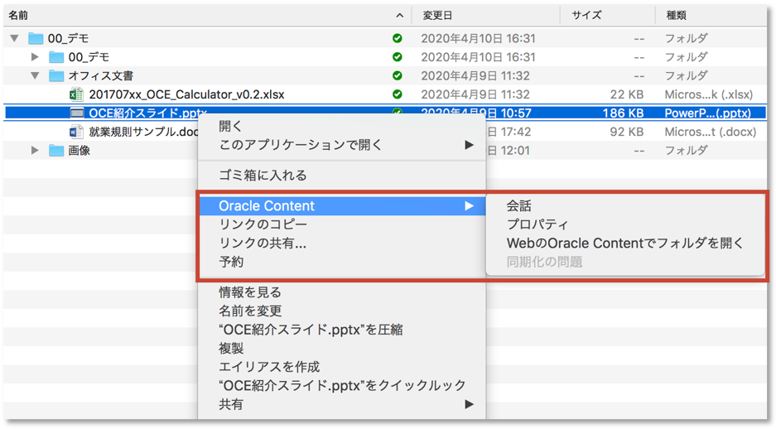Collapse the top-level 00_デモ folder triangle

pos(14,39)
